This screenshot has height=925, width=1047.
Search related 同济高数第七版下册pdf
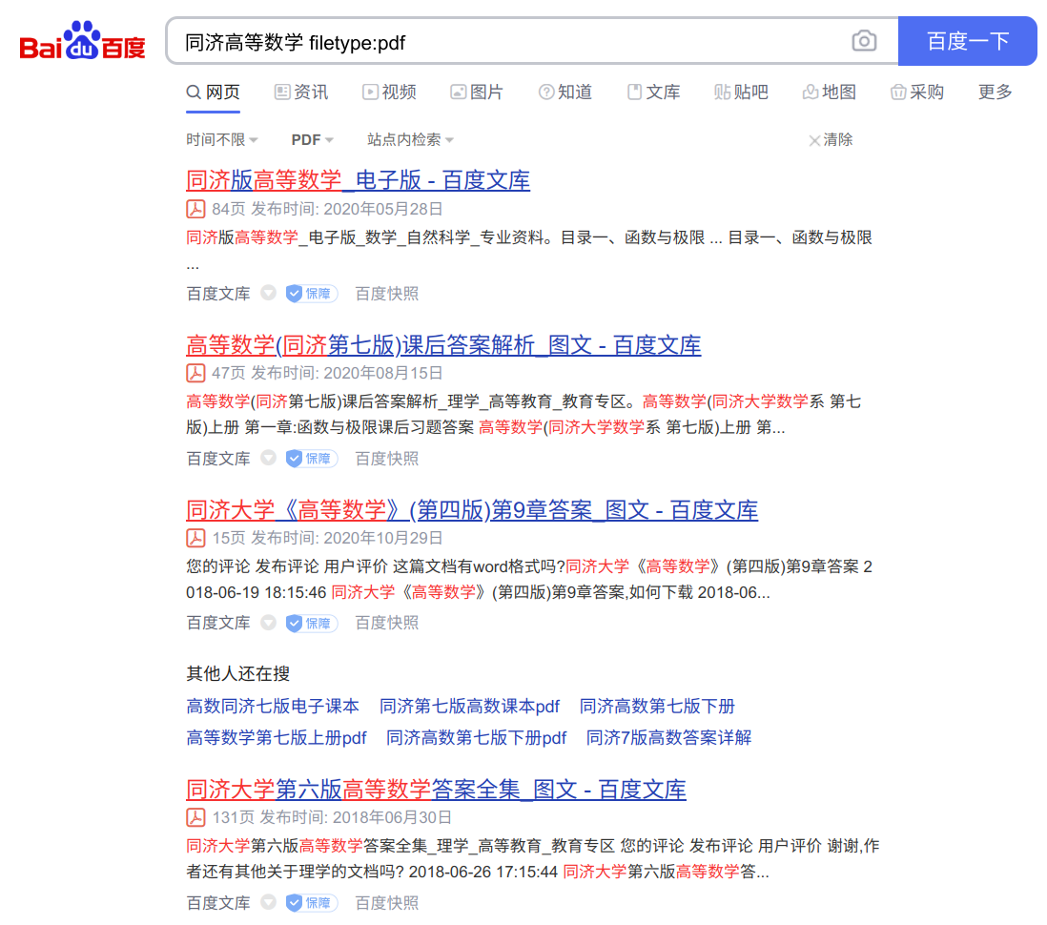click(x=476, y=737)
